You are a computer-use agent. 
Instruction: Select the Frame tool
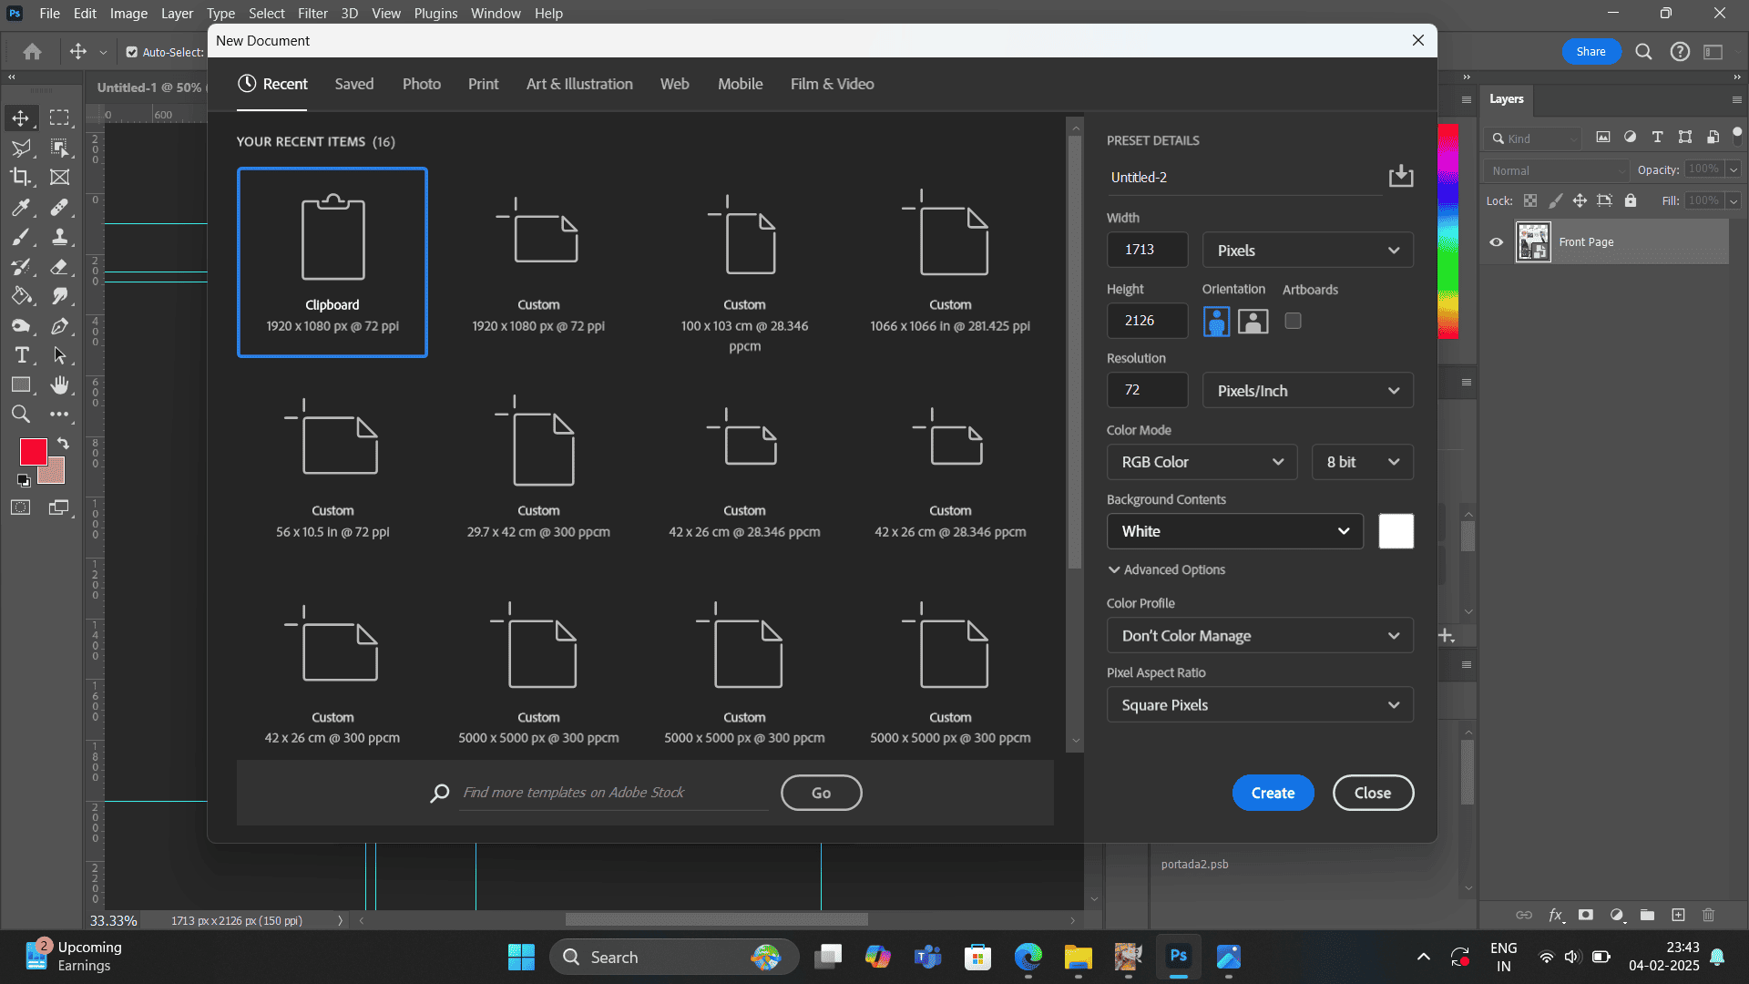click(59, 177)
